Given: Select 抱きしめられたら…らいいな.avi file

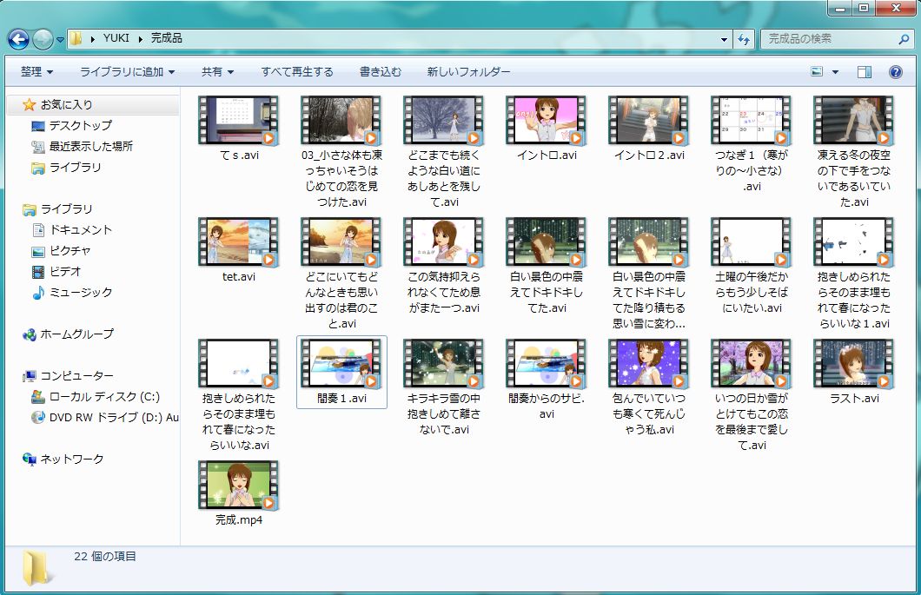Looking at the screenshot, I should [238, 395].
